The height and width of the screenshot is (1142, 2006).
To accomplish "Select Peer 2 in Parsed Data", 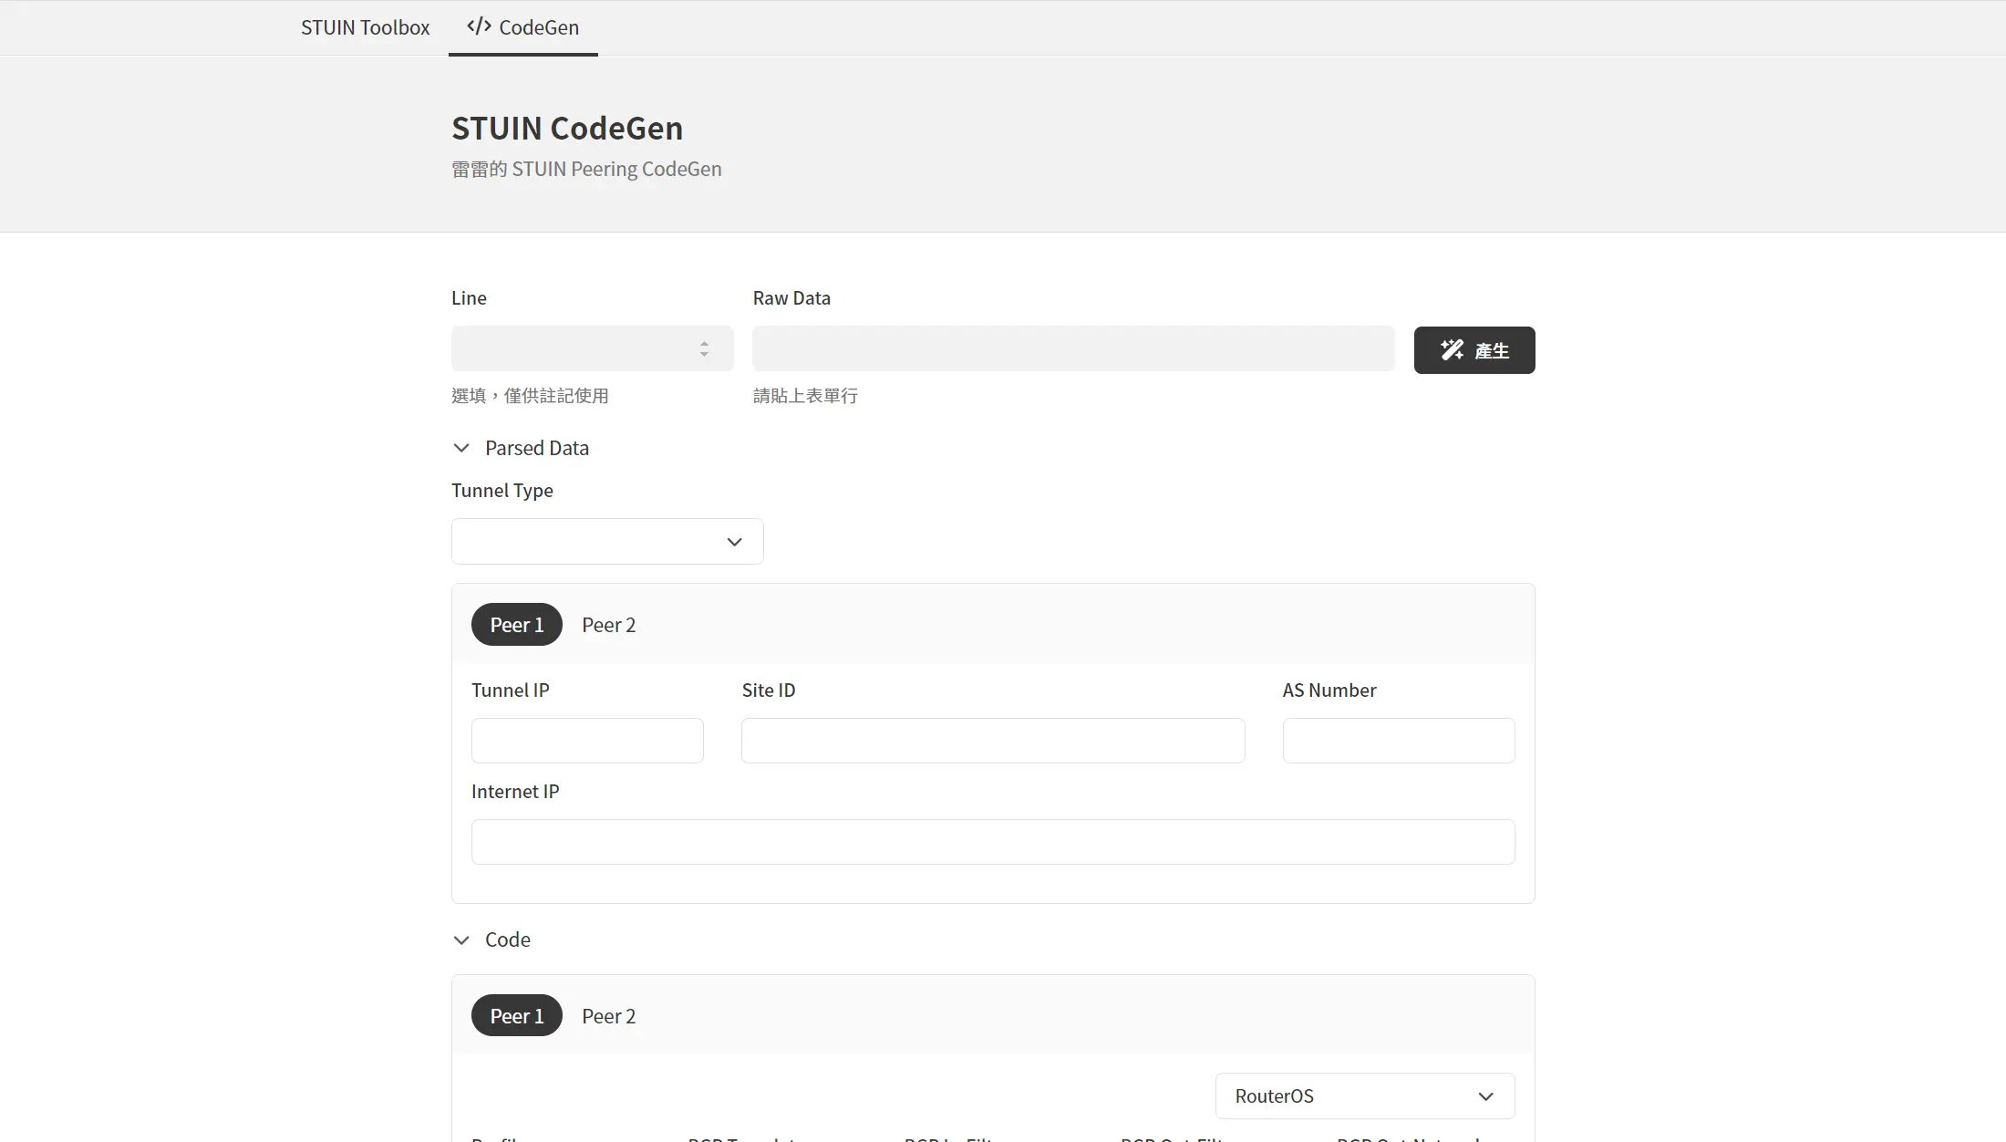I will click(x=608, y=625).
